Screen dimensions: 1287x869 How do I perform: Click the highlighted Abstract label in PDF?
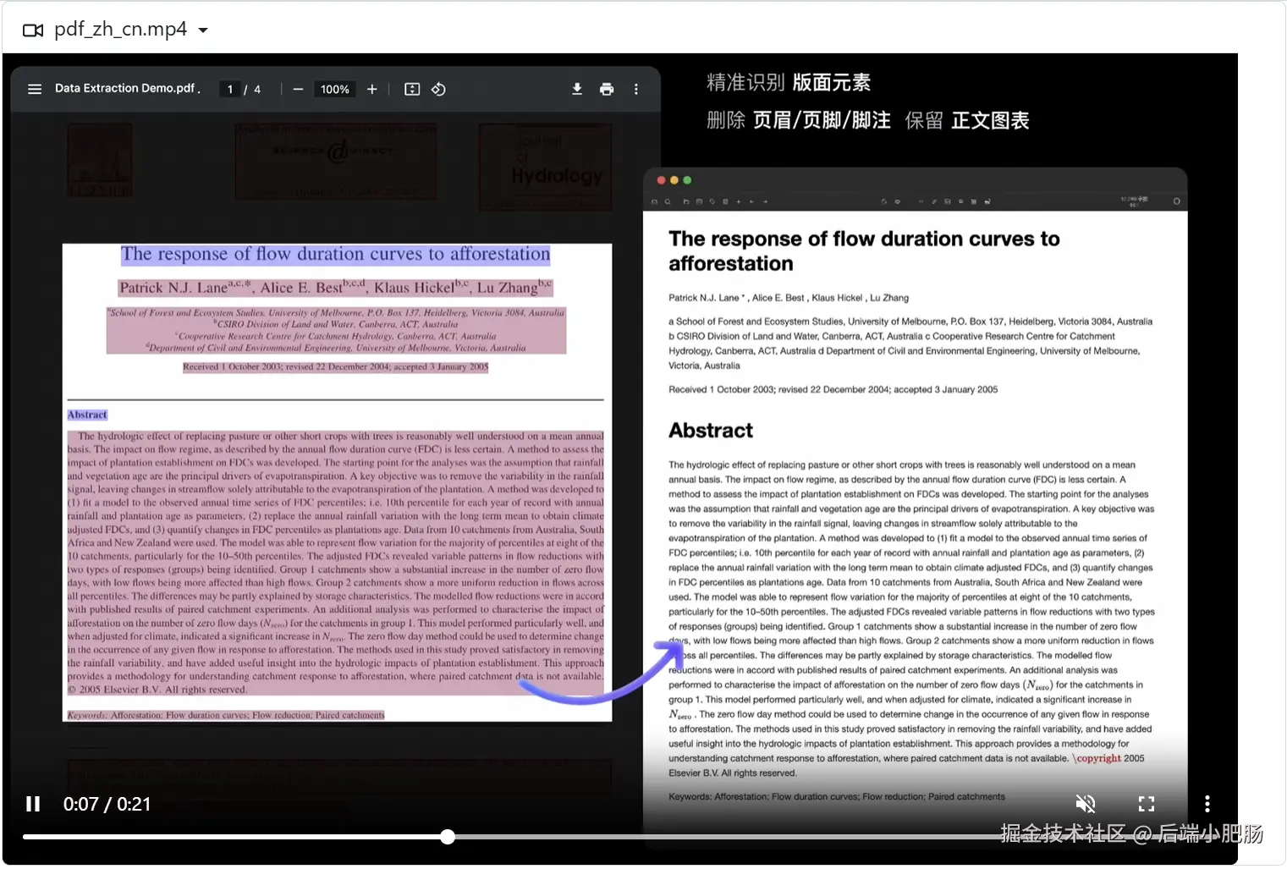point(87,415)
